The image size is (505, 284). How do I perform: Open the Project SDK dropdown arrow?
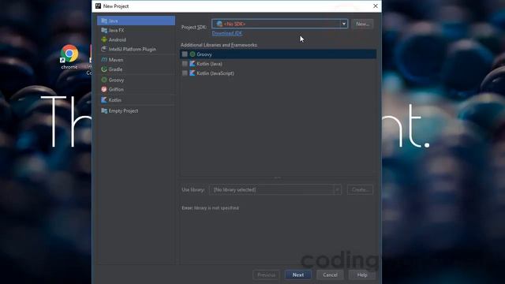(344, 24)
